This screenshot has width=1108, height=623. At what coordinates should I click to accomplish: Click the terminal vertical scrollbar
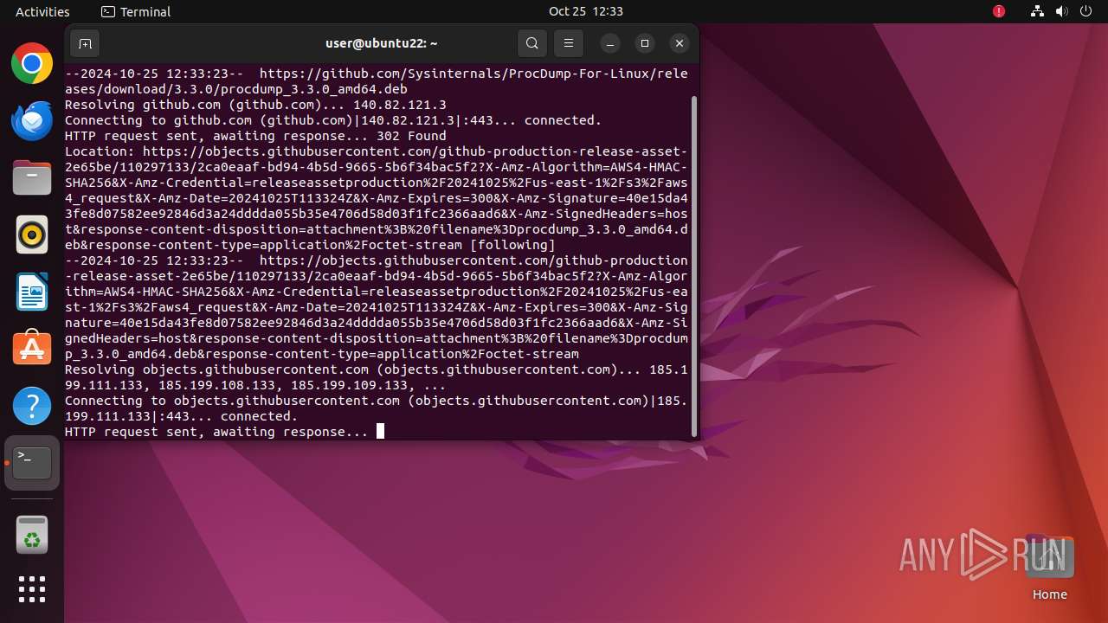coord(694,265)
